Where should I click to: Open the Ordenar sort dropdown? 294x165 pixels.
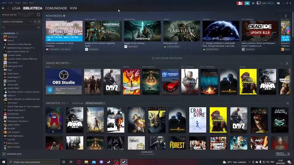point(96,103)
